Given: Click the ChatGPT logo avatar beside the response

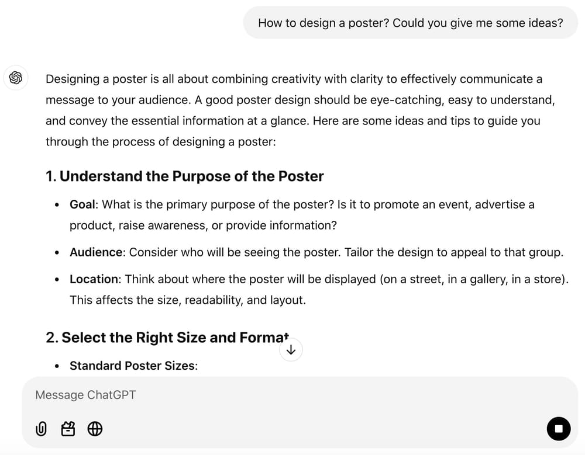Looking at the screenshot, I should (x=16, y=78).
